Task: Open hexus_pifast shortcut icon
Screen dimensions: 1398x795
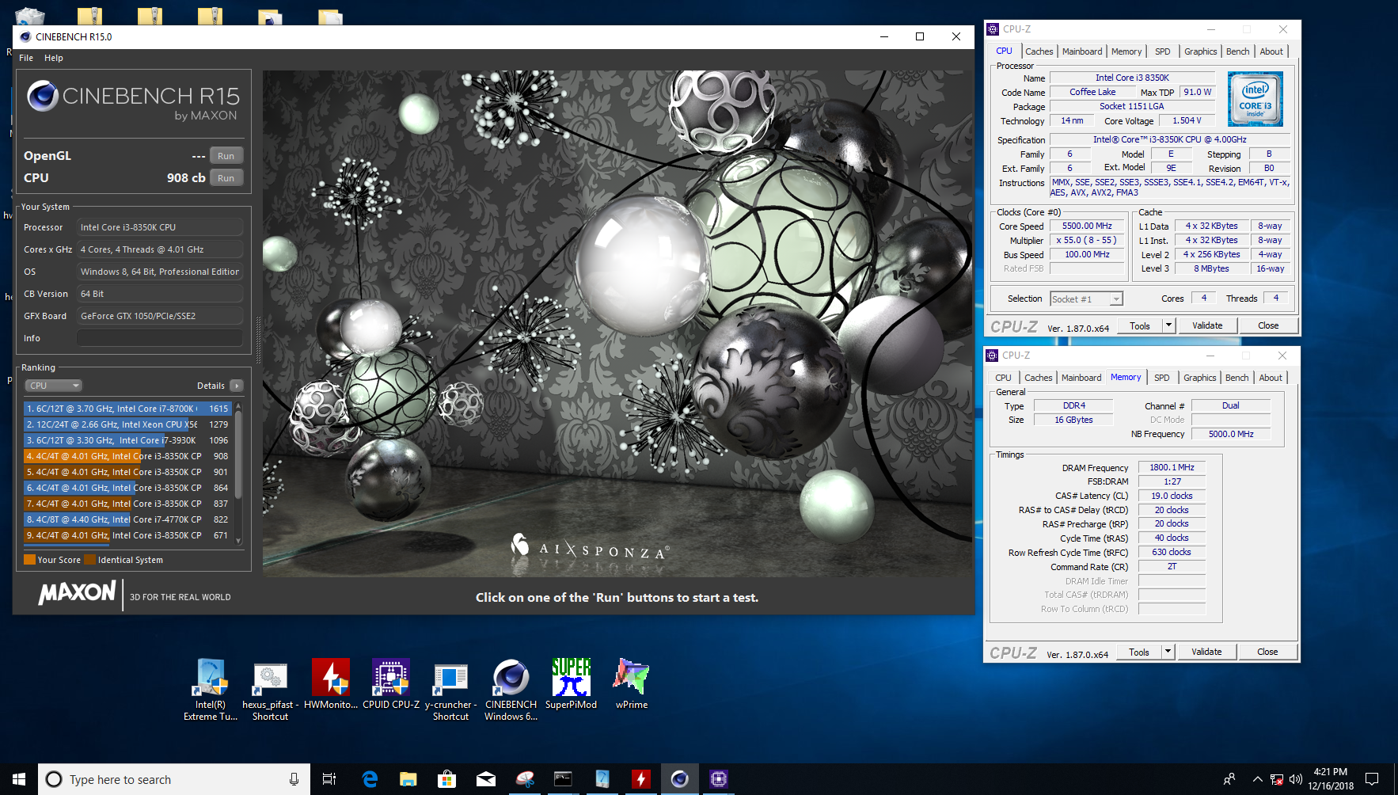Action: (270, 687)
